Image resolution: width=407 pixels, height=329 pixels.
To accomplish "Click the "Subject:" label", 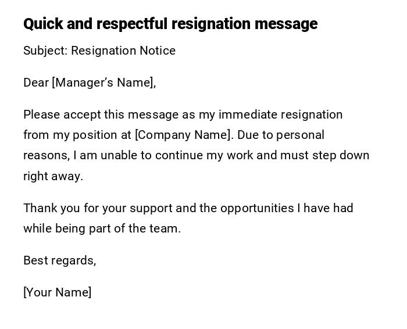I will click(45, 51).
